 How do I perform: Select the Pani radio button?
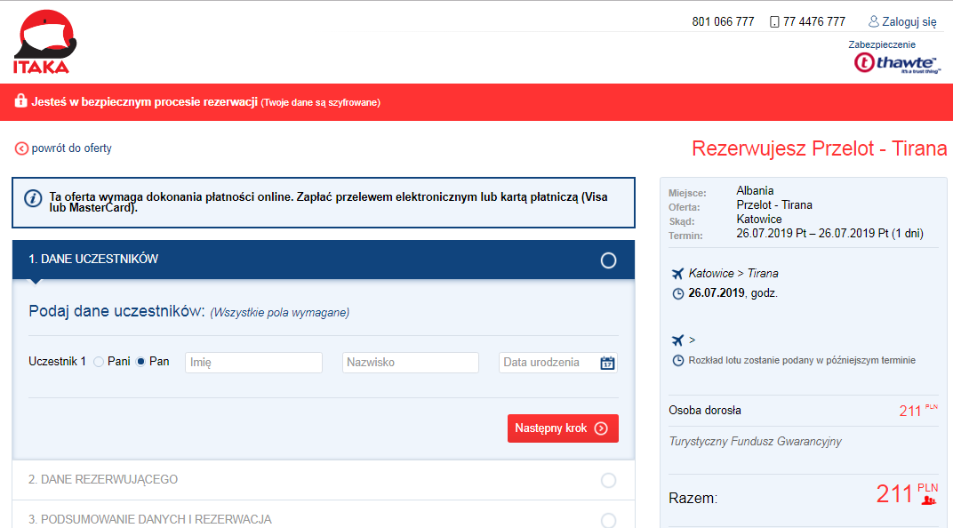click(x=99, y=362)
